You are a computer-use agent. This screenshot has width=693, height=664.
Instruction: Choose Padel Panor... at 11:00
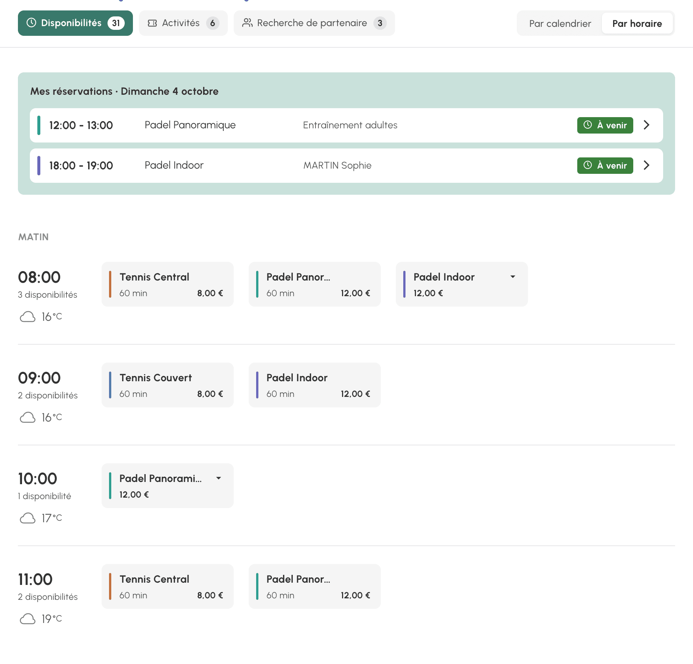pos(315,586)
